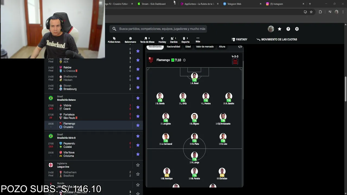The width and height of the screenshot is (347, 195).
Task: Toggle favorite star for League One
Action: [138, 165]
